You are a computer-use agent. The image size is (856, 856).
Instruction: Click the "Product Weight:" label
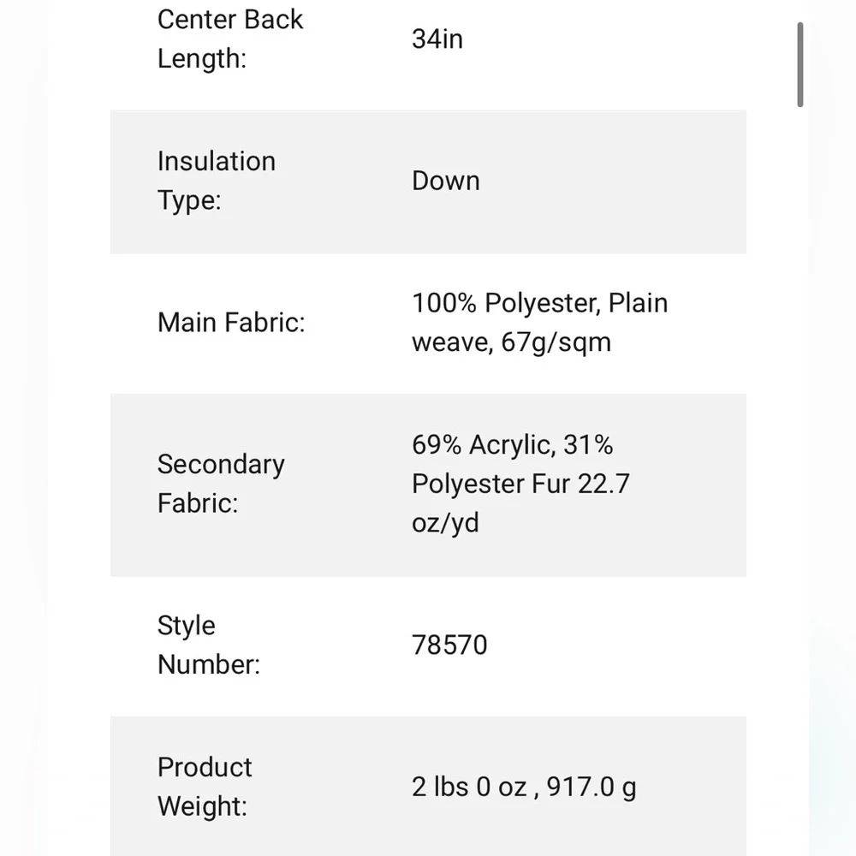205,786
